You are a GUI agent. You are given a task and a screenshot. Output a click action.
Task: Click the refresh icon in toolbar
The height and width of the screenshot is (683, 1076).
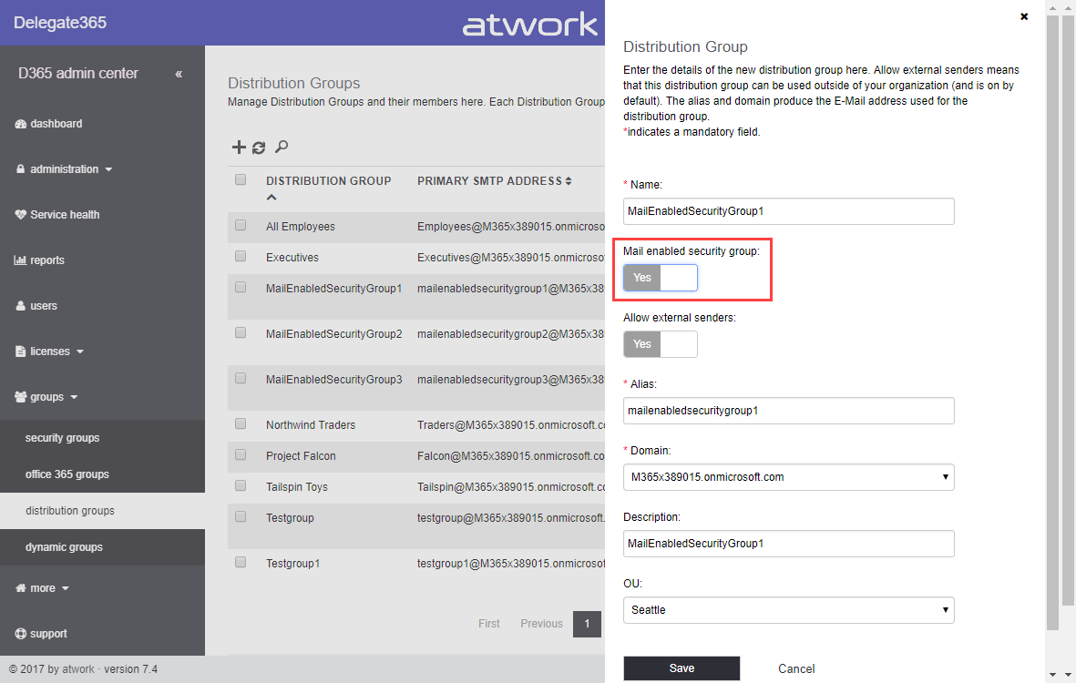click(259, 148)
